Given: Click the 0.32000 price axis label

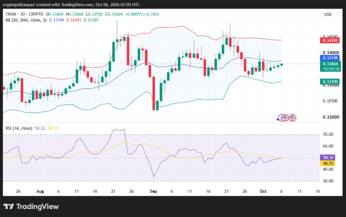Looking at the screenshot, I should [331, 117].
